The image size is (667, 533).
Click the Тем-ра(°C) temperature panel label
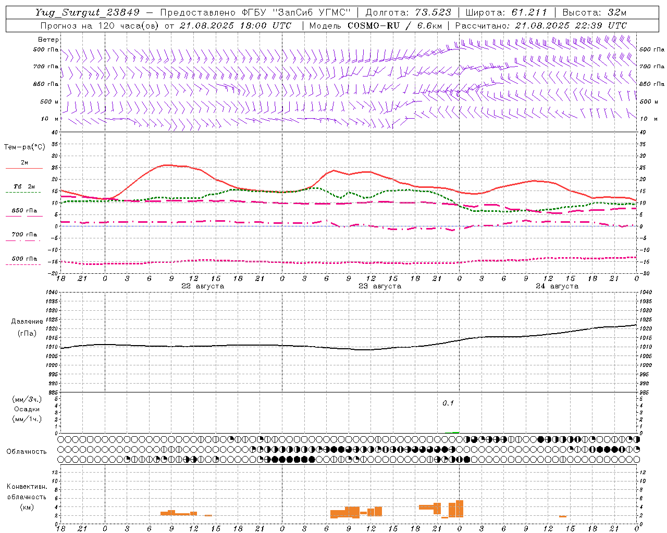(x=24, y=147)
